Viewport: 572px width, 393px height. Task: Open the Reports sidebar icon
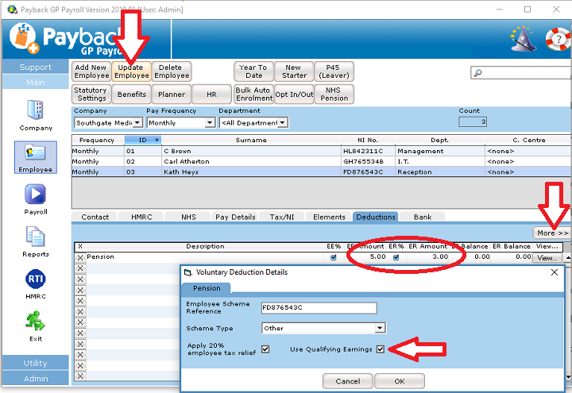pos(35,237)
